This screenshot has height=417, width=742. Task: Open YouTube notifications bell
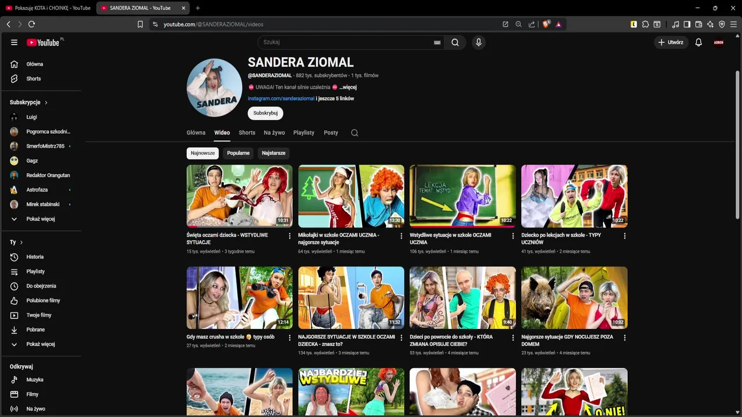[699, 42]
